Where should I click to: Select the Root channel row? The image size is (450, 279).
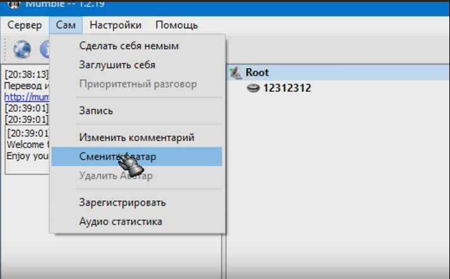click(x=338, y=72)
